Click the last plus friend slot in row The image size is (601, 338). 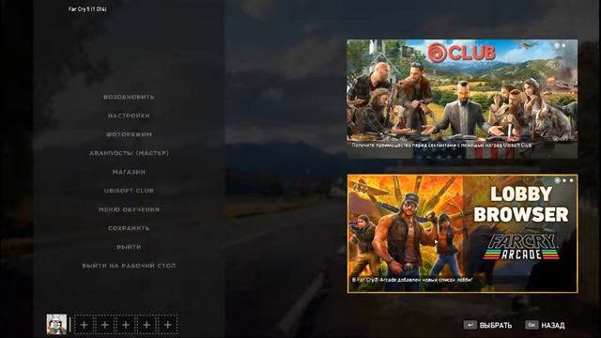pos(167,325)
